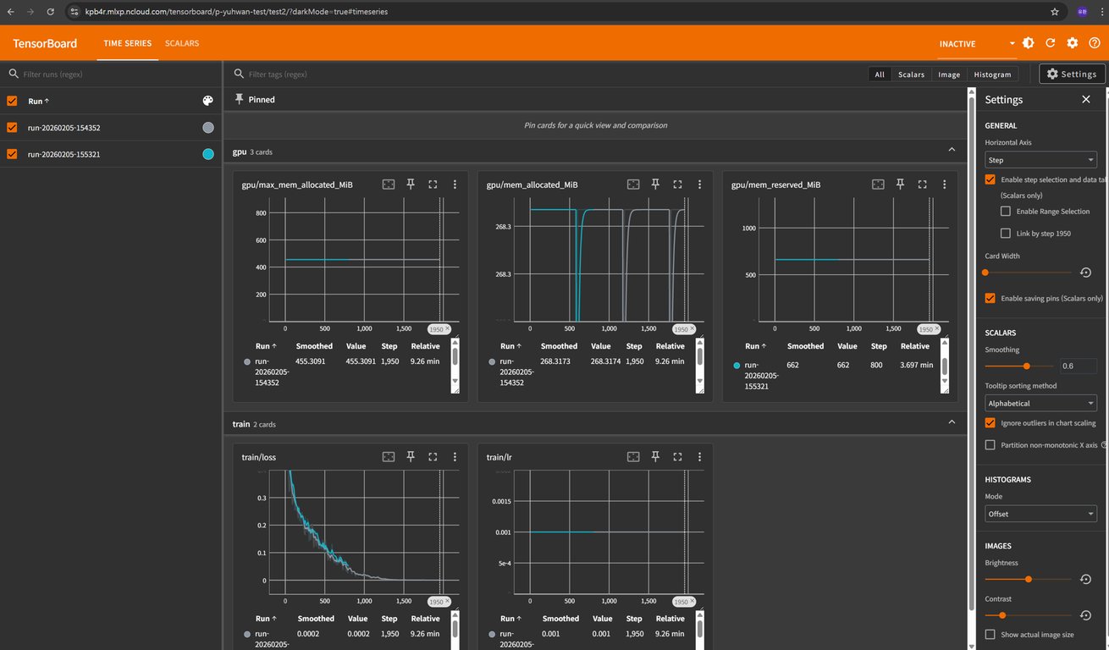Open more options on train/loss card
Viewport: 1109px width, 650px height.
point(455,457)
